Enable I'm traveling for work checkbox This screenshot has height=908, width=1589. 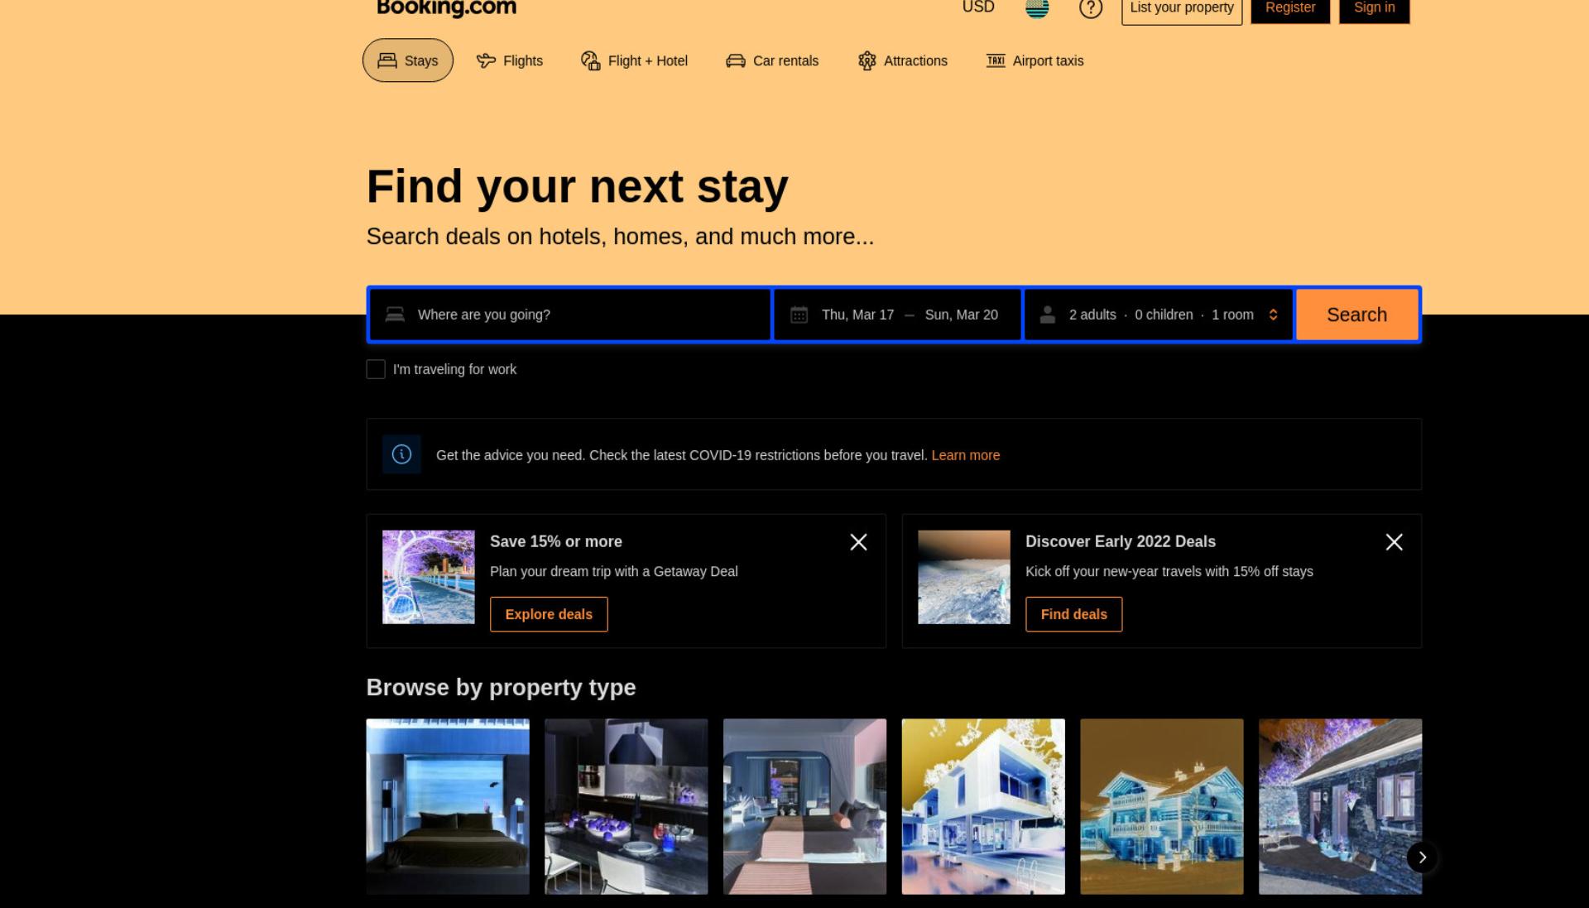[376, 369]
